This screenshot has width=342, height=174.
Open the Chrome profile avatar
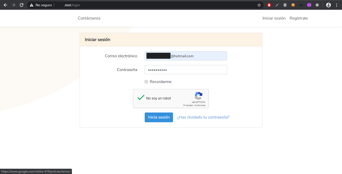pos(328,5)
